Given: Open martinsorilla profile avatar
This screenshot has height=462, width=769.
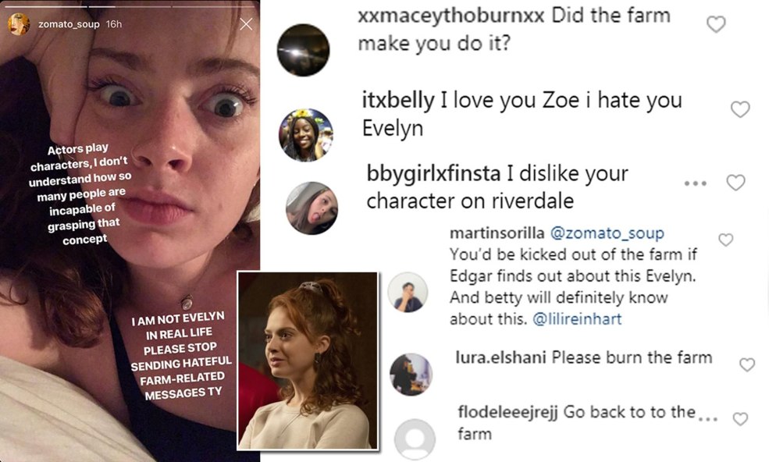Looking at the screenshot, I should tap(408, 293).
